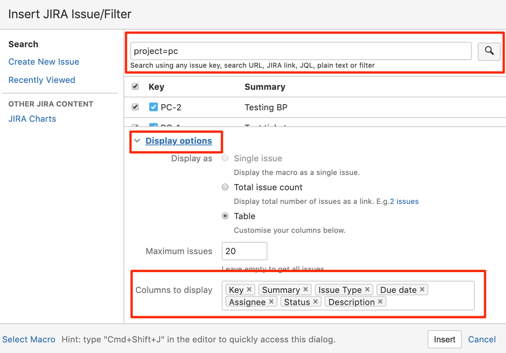Toggle the select-all checkbox beside Key
This screenshot has height=353, width=506.
tap(135, 86)
